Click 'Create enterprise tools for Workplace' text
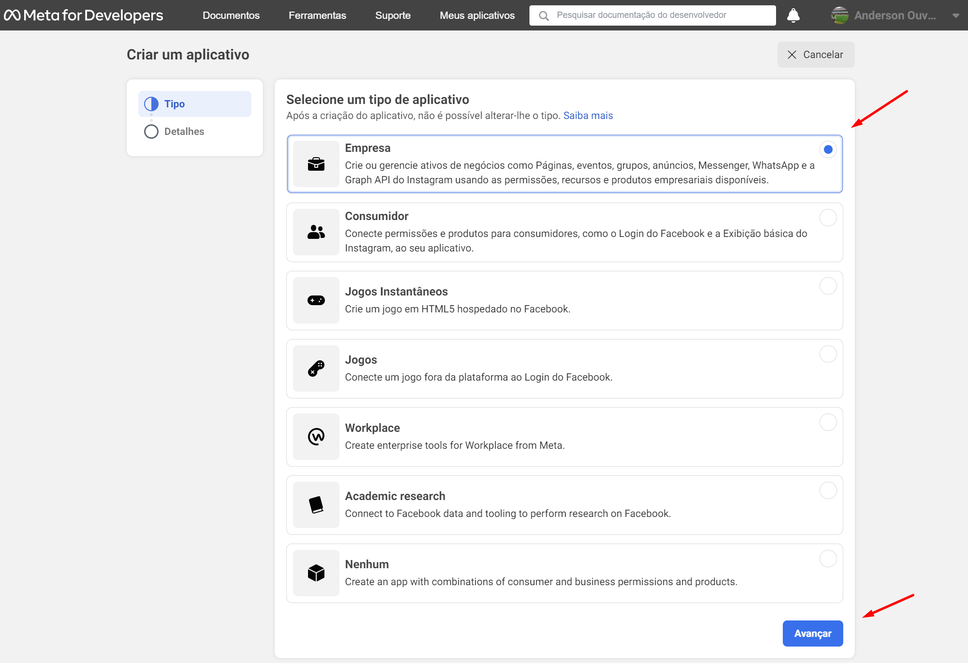968x663 pixels. [x=455, y=445]
